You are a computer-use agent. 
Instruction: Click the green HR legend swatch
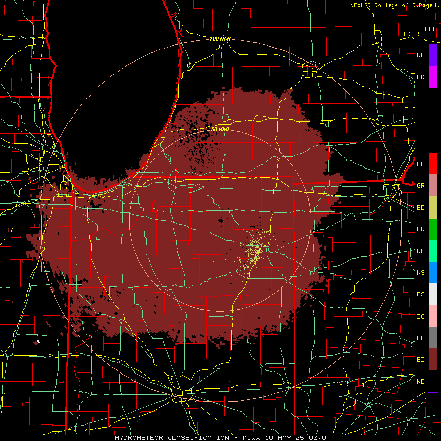click(x=433, y=229)
